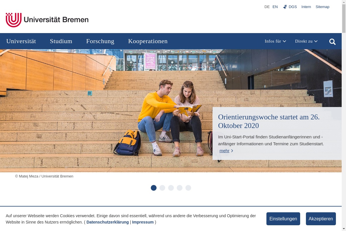
Task: Open the Impressum link
Action: pos(143,222)
